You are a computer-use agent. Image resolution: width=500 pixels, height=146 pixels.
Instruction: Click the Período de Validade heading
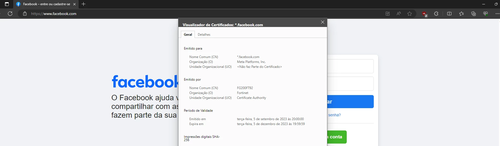[x=198, y=111]
